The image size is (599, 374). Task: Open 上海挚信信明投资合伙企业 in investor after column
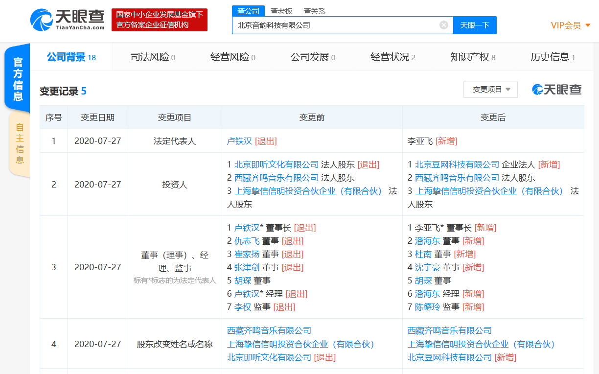(489, 191)
